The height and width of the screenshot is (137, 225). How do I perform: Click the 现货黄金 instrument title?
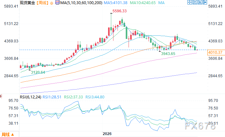click(27, 3)
